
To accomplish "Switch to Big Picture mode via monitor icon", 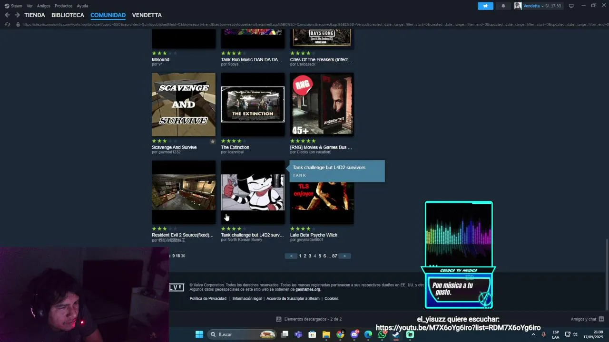I will (571, 6).
